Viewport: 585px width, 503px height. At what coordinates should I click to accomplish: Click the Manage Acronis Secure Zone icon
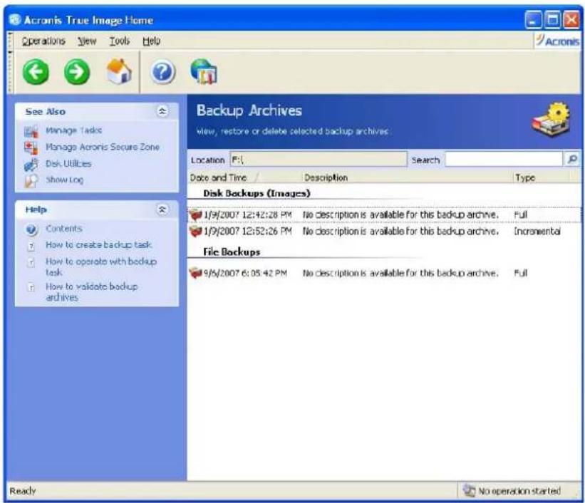(31, 147)
